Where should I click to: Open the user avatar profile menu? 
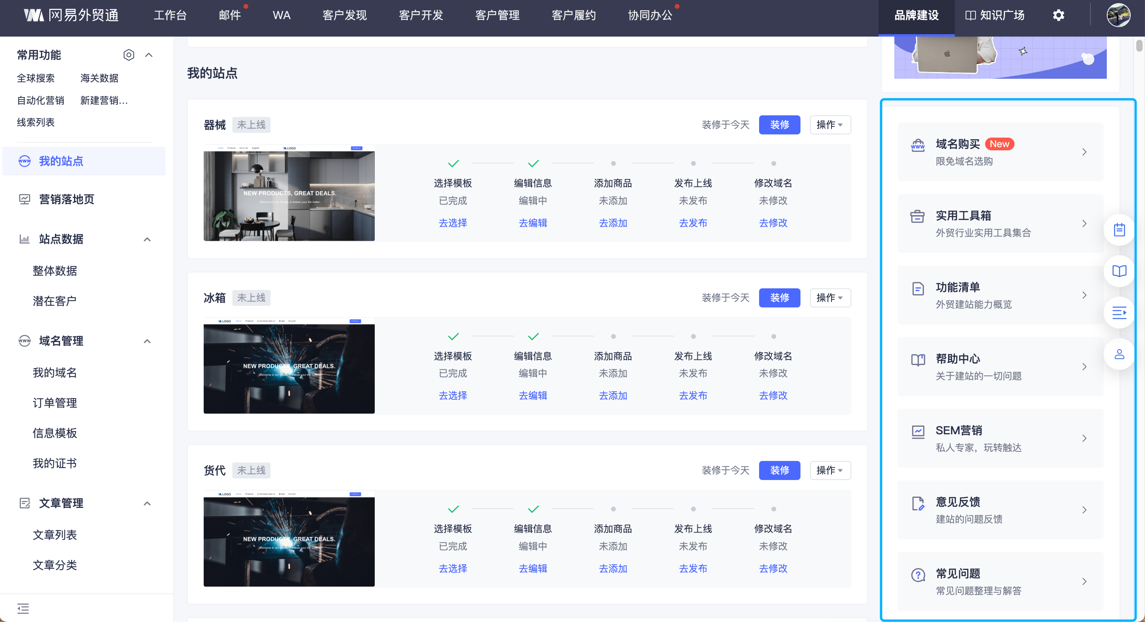click(x=1118, y=15)
